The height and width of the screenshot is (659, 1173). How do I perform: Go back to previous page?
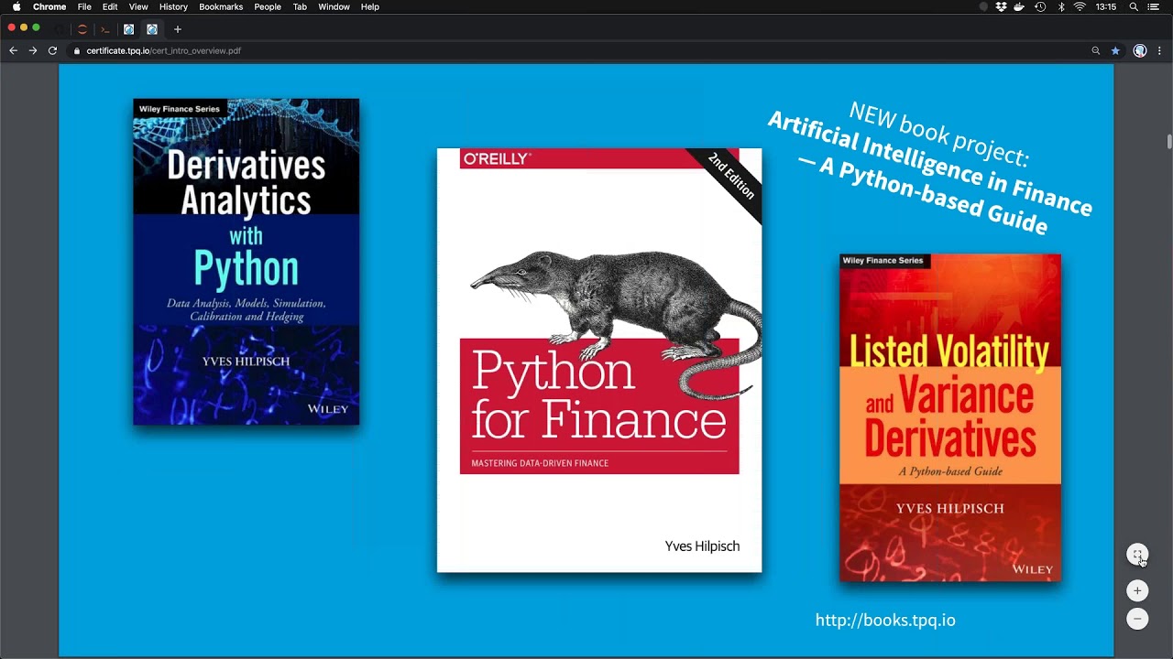[x=13, y=50]
